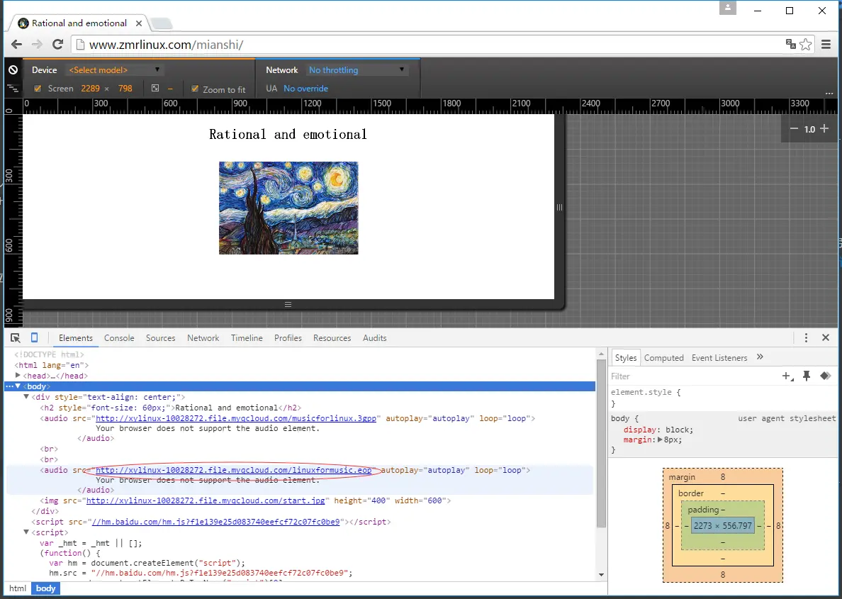Switch to the Computed pane tab
This screenshot has height=599, width=842.
[x=663, y=358]
